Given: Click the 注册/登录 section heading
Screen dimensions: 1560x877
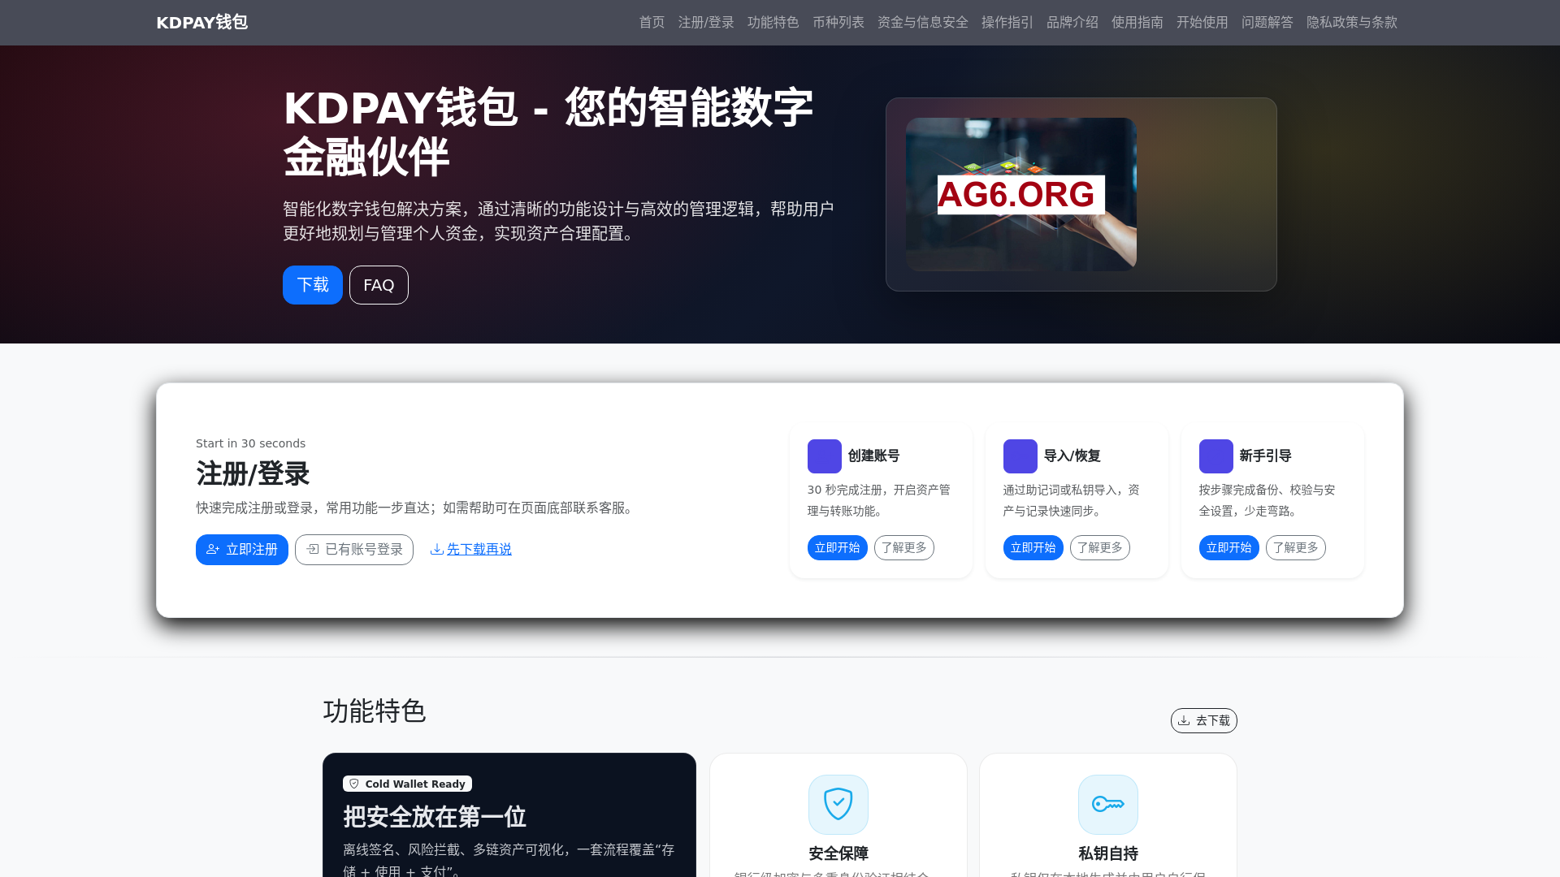Looking at the screenshot, I should click(253, 474).
